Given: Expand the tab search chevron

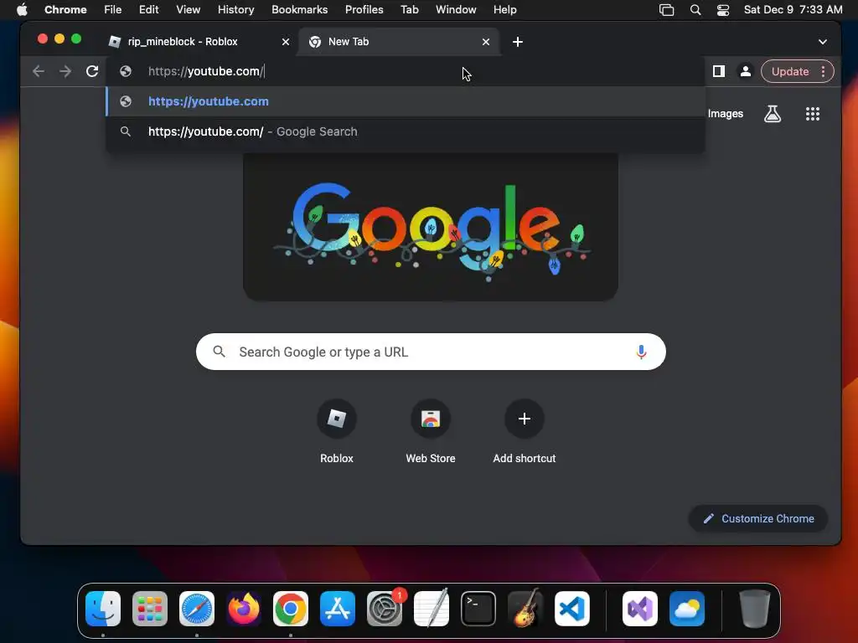Looking at the screenshot, I should 823,42.
